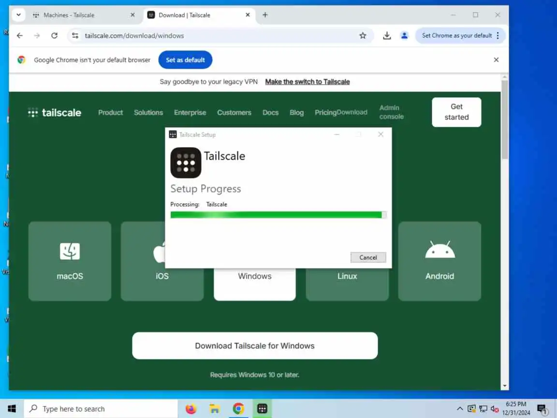This screenshot has height=418, width=557.
Task: Cancel the Tailscale setup
Action: pyautogui.click(x=368, y=257)
